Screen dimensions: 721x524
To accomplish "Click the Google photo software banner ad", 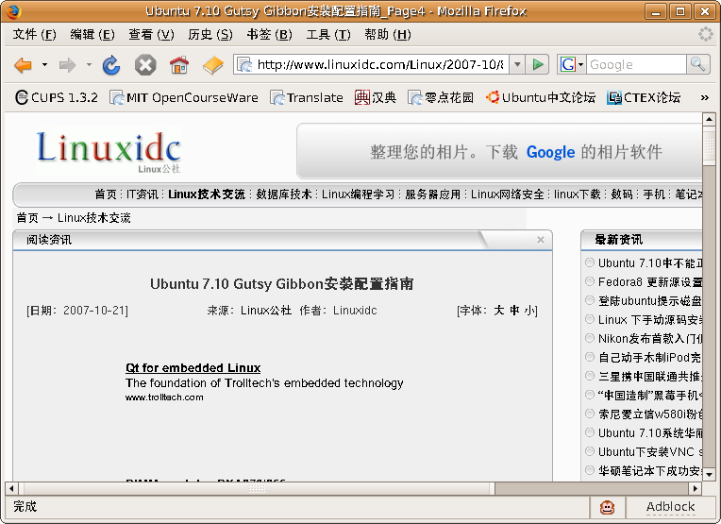I will tap(500, 152).
